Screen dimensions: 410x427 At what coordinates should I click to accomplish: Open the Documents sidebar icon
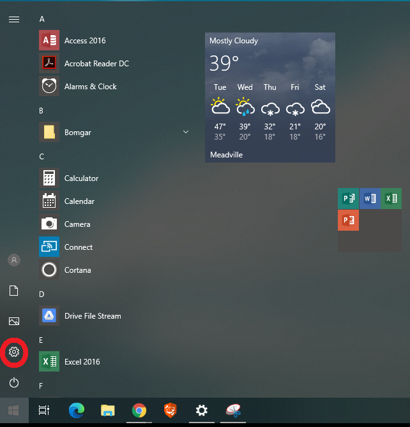(x=14, y=291)
